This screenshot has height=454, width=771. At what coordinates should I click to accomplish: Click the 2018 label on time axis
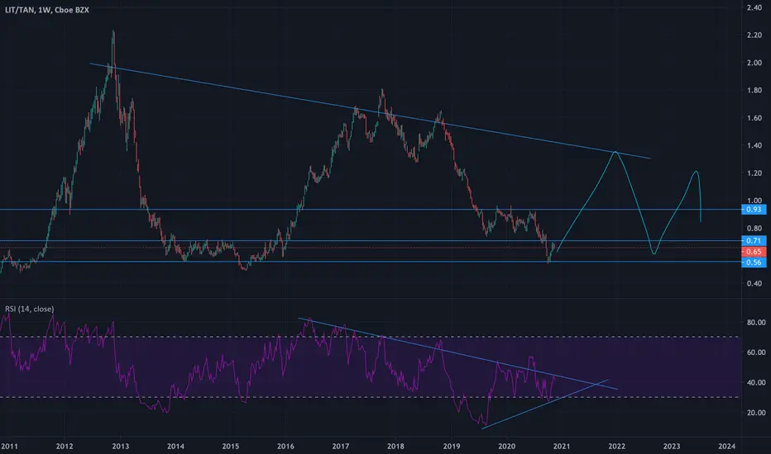[x=395, y=446]
